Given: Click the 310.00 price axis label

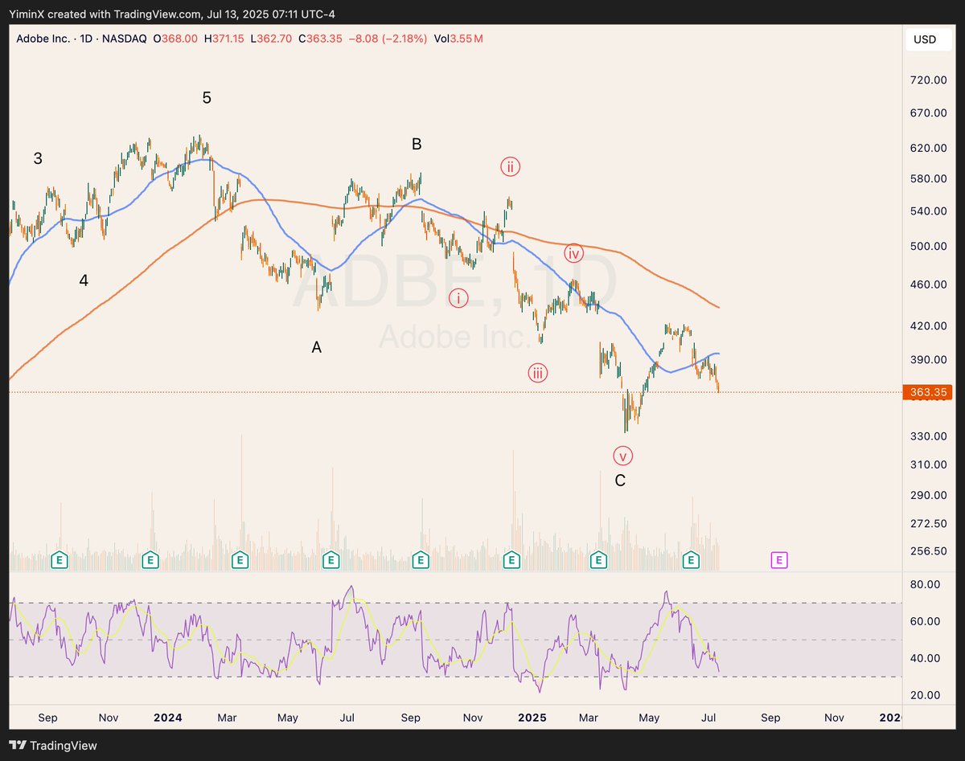Looking at the screenshot, I should pyautogui.click(x=928, y=464).
